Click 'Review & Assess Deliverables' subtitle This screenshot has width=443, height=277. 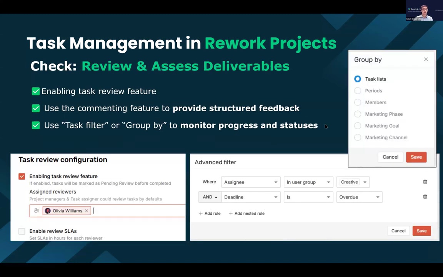(x=185, y=66)
